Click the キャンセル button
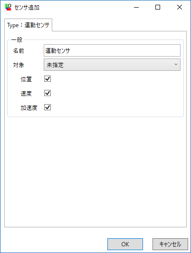 click(170, 244)
